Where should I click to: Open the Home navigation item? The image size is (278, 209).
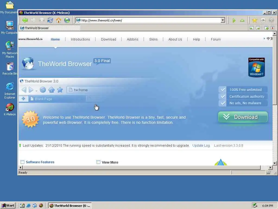tap(55, 39)
